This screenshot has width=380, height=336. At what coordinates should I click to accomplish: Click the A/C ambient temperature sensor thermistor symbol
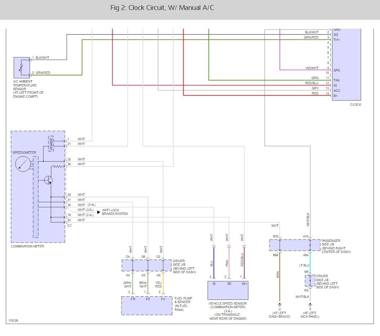pos(21,68)
